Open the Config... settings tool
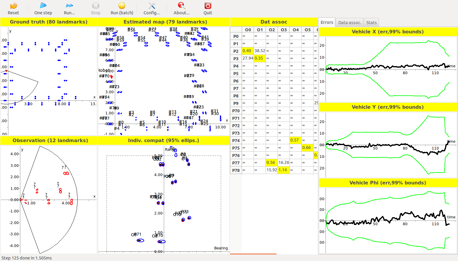Viewport: 458px width, 261px height. [x=152, y=6]
